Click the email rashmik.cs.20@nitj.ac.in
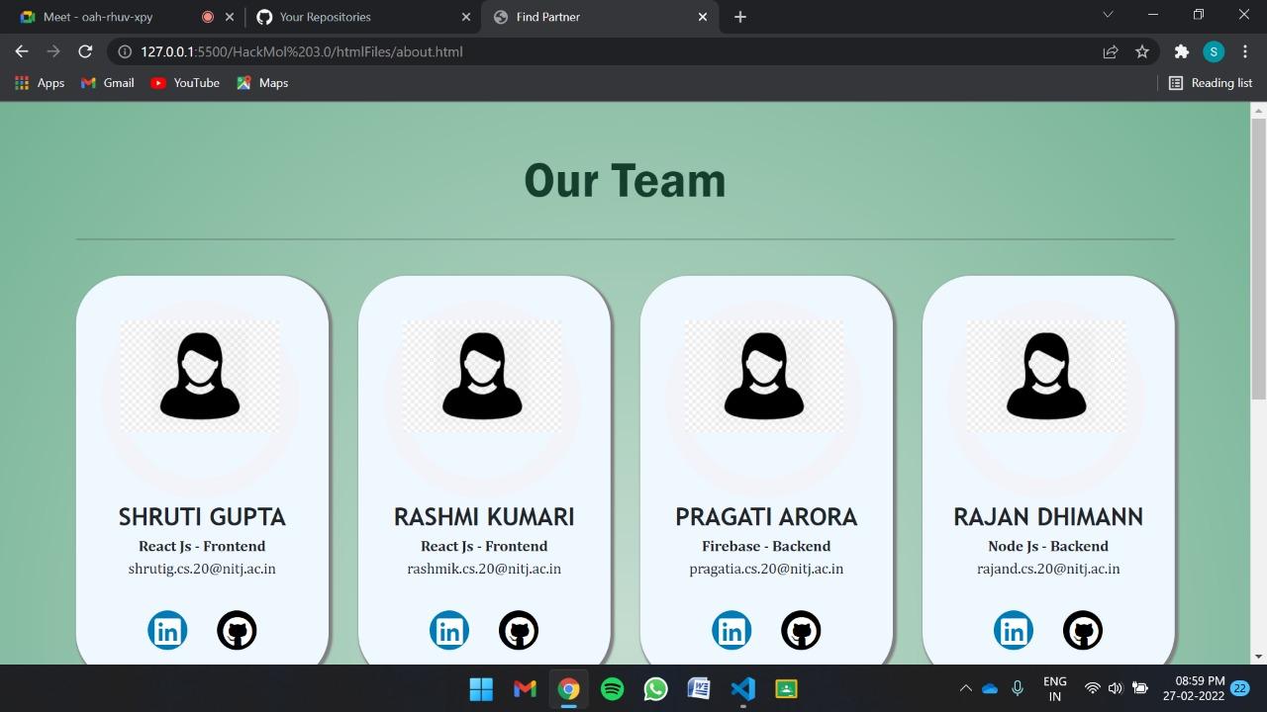The width and height of the screenshot is (1267, 712). tap(484, 569)
